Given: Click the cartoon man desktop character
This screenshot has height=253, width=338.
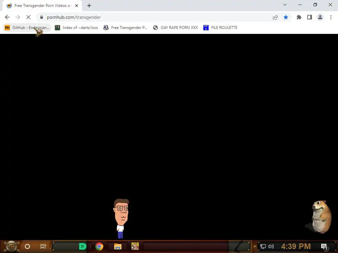Looking at the screenshot, I should [121, 219].
